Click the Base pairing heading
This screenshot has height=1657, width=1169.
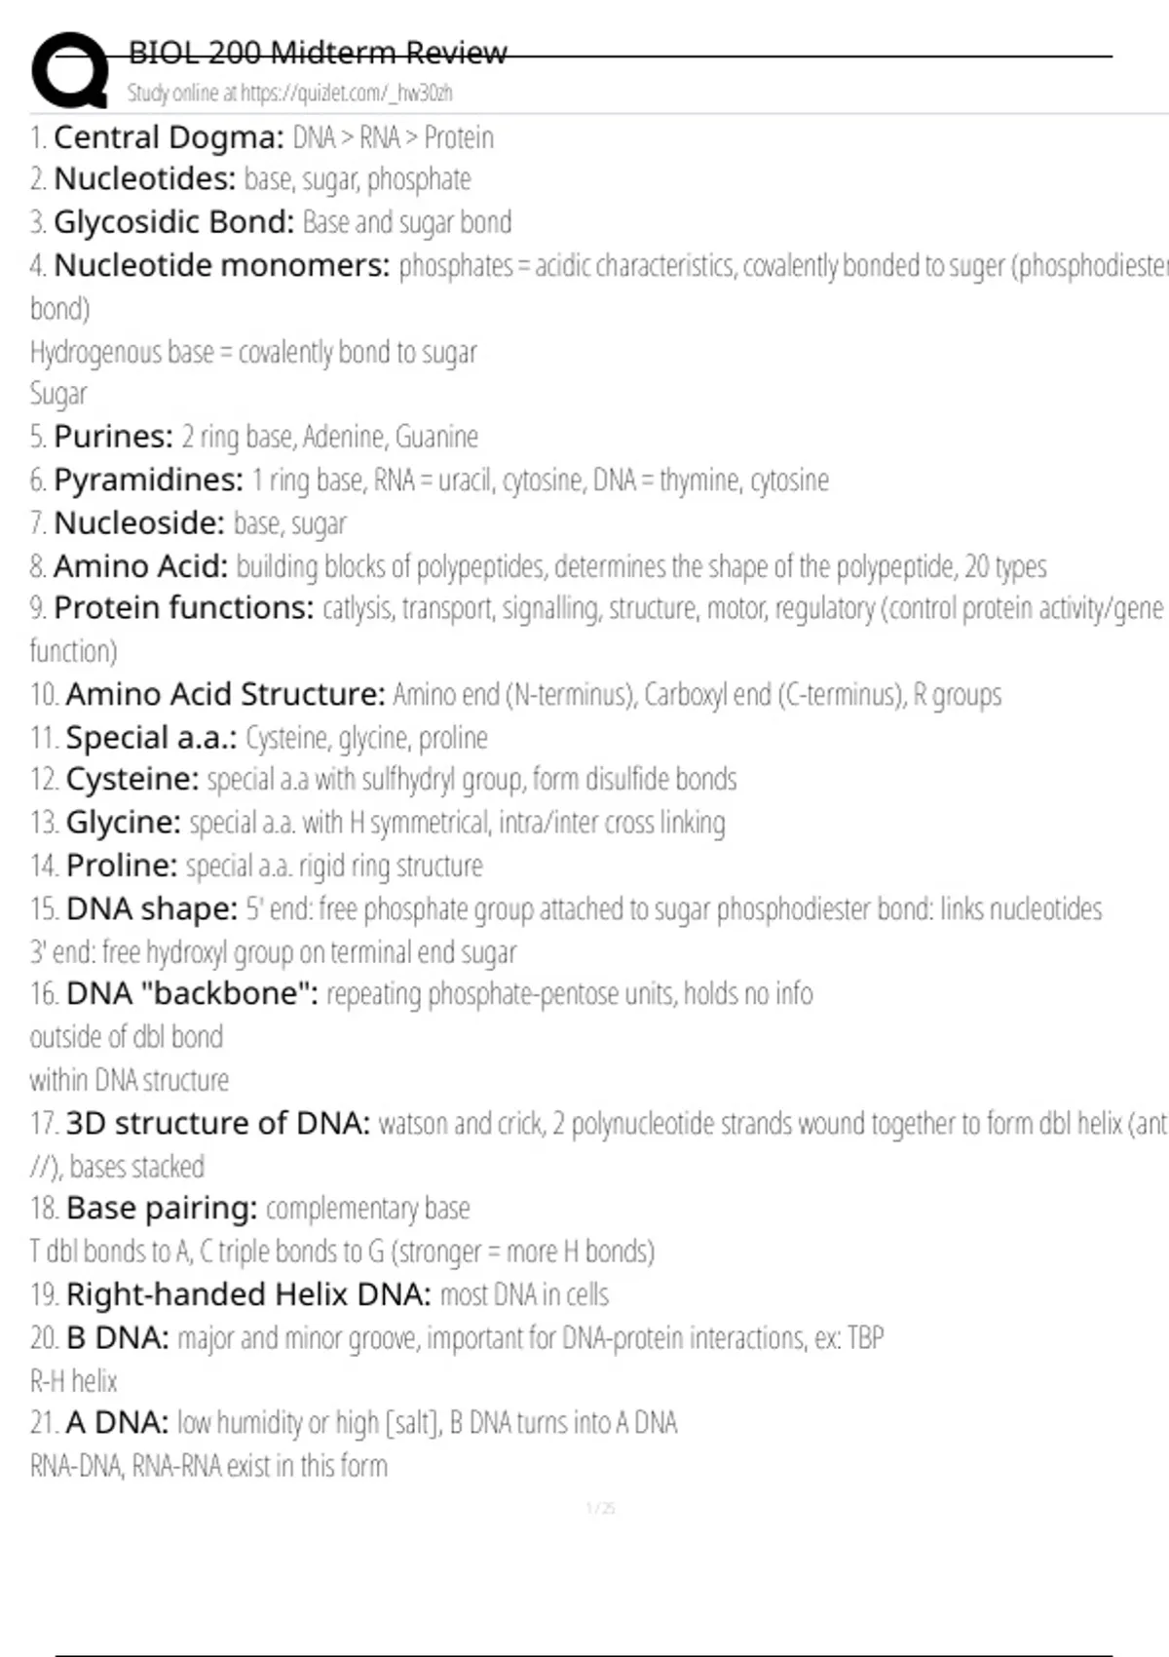(x=161, y=1209)
